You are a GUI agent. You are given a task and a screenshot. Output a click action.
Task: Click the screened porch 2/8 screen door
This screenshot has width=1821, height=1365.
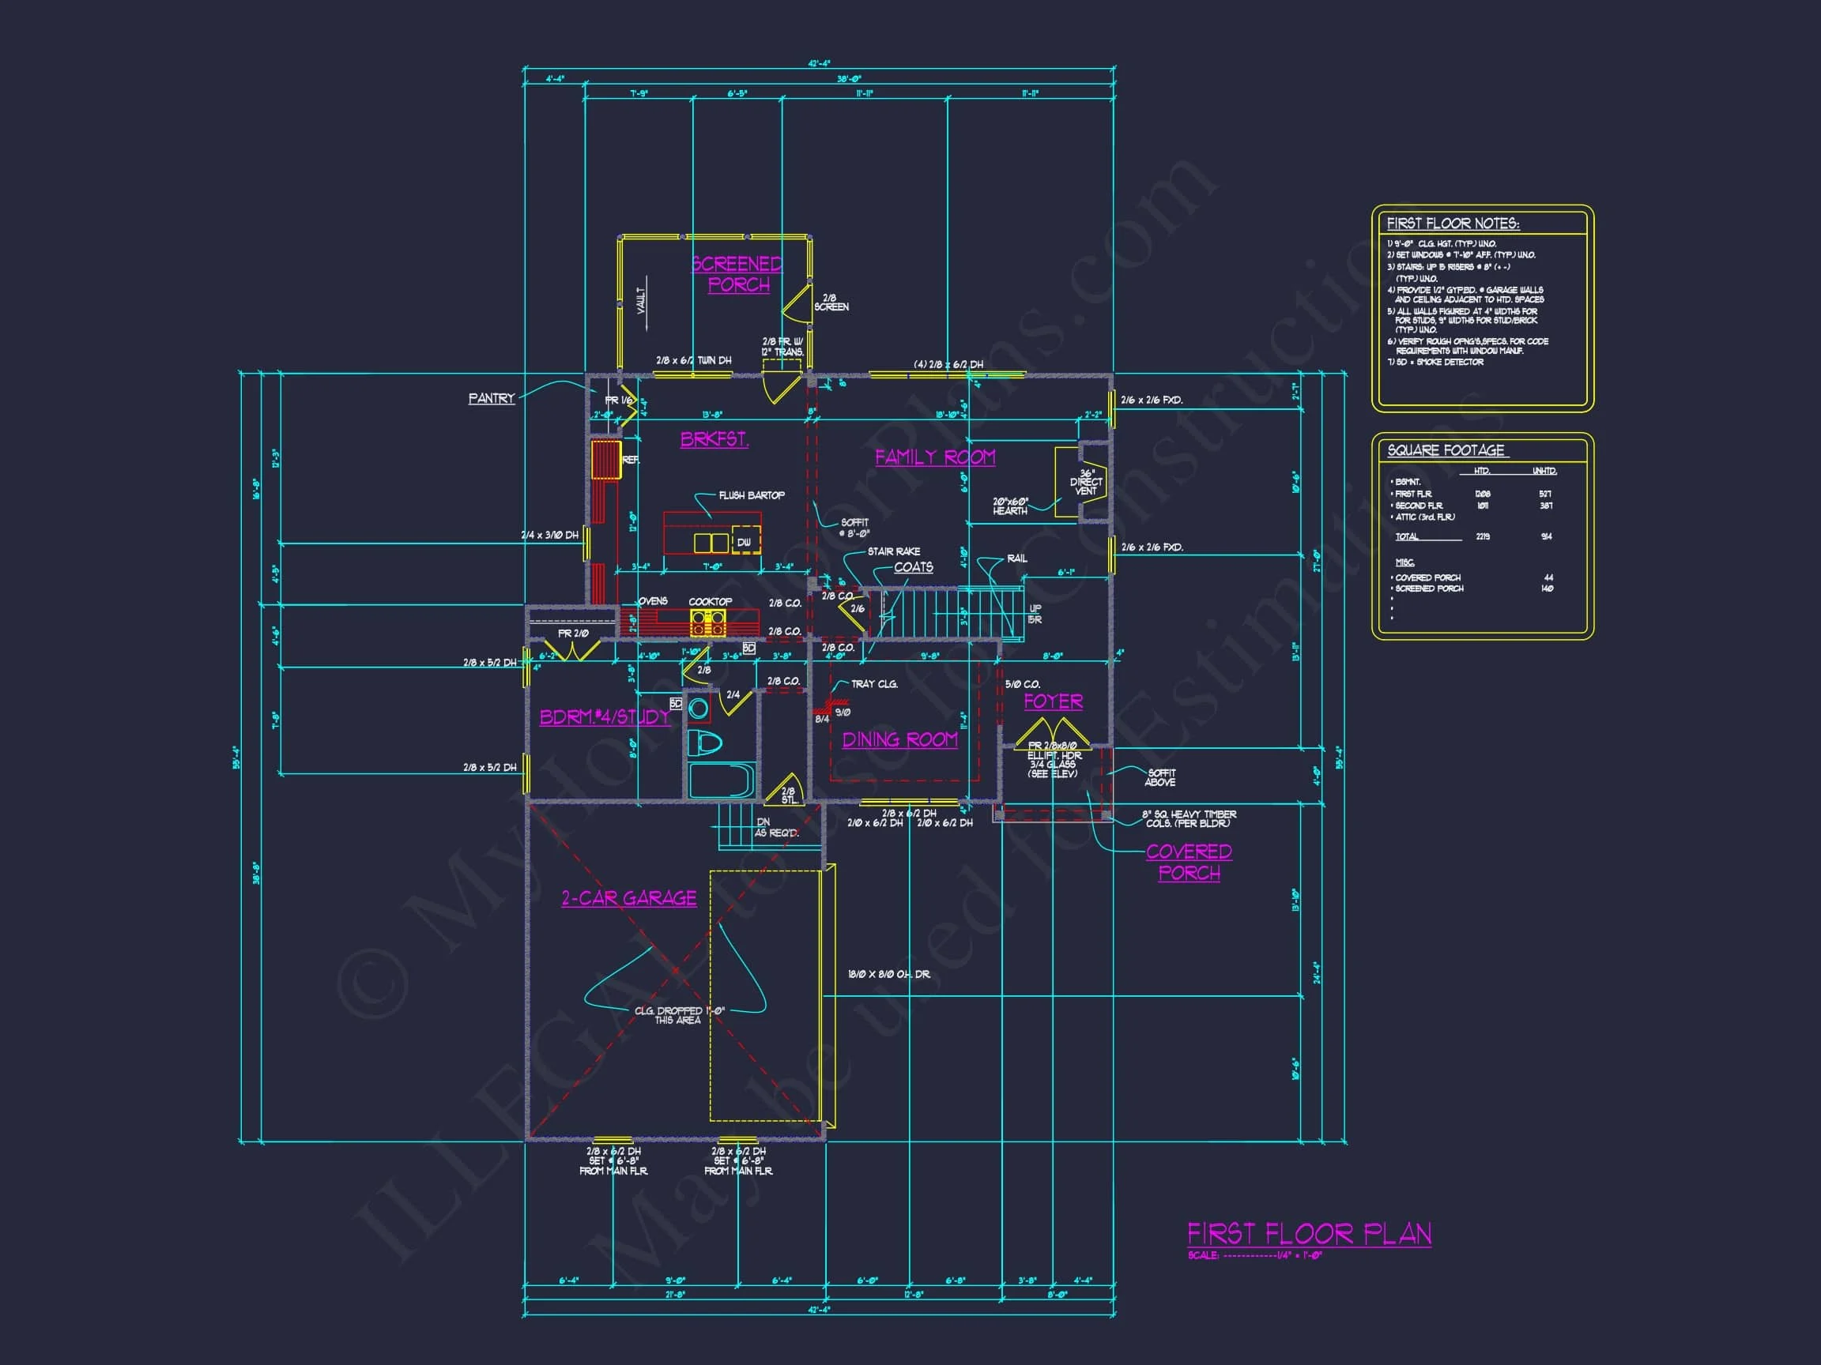(797, 305)
